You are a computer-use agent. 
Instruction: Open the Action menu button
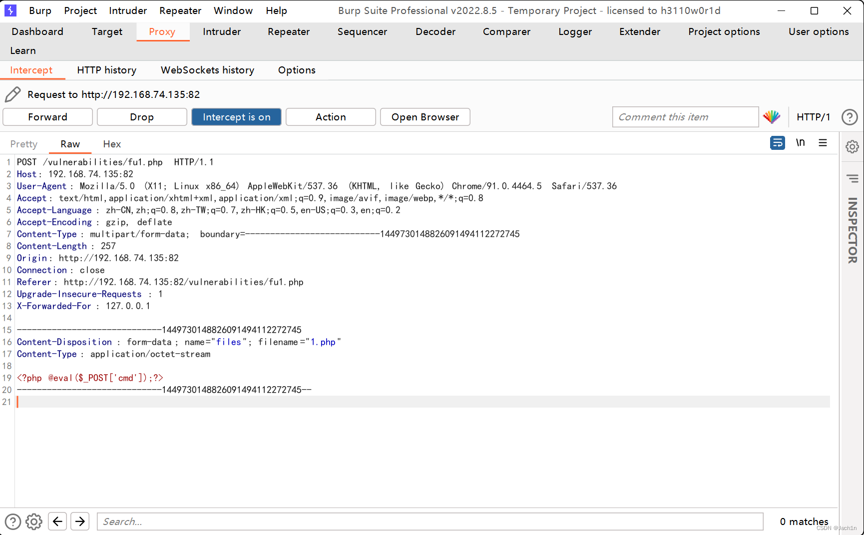point(331,117)
